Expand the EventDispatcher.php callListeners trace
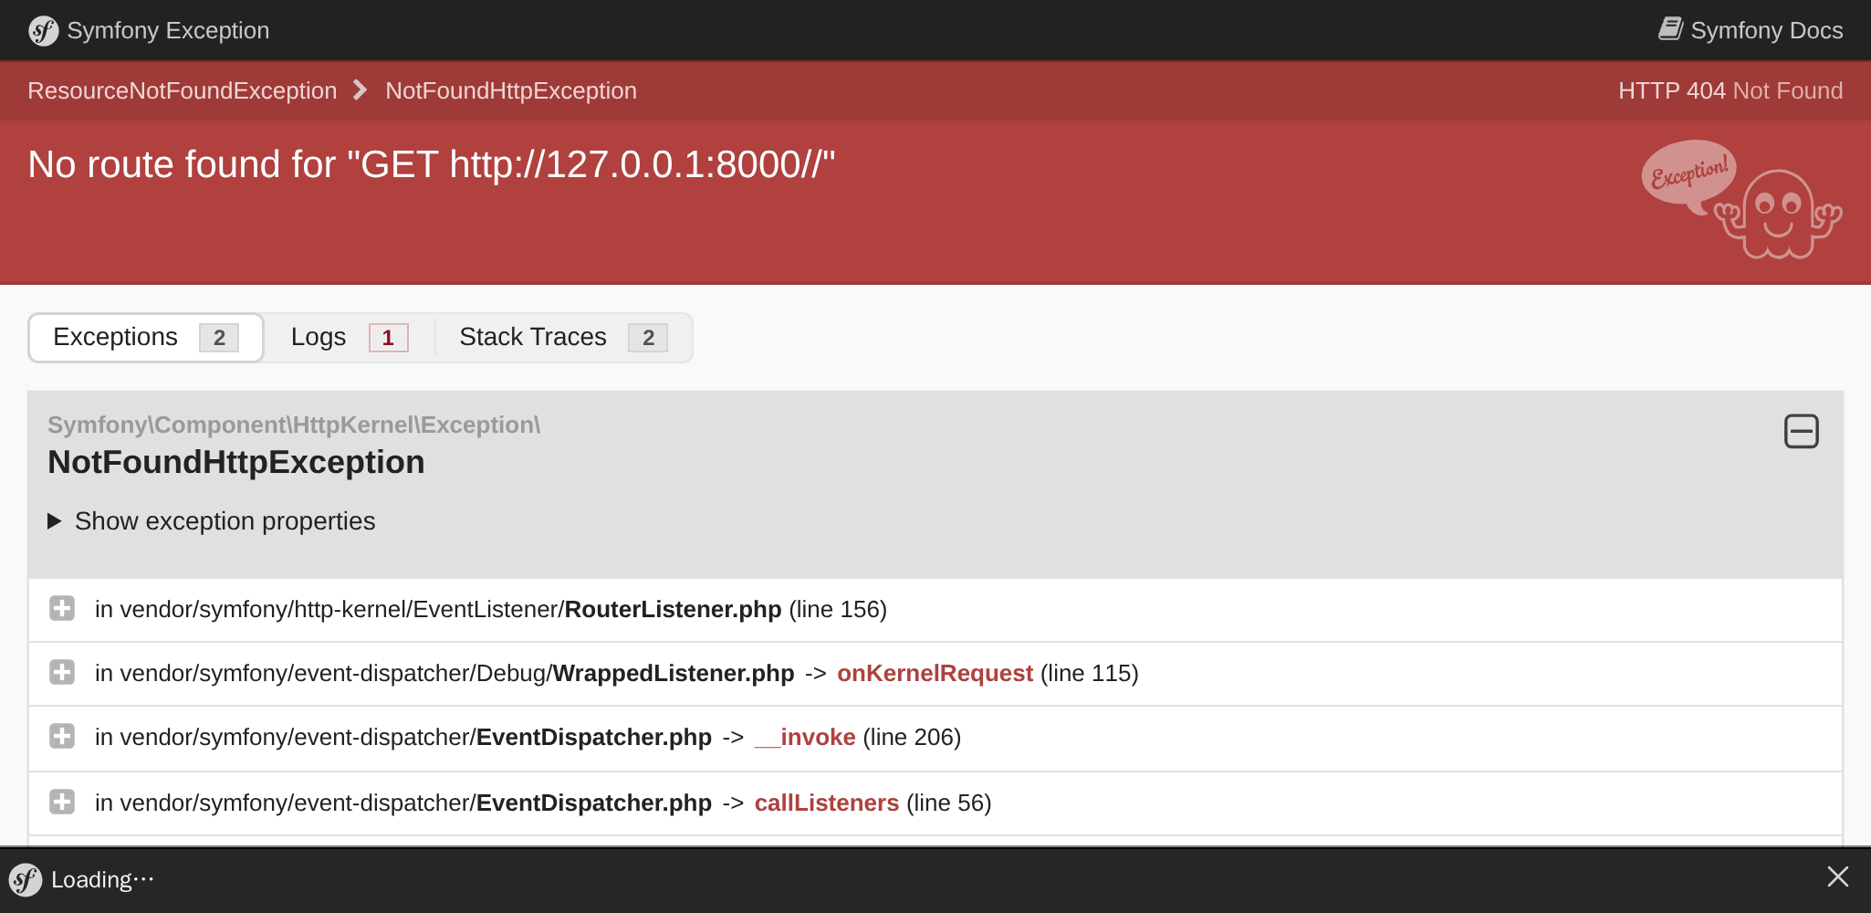Viewport: 1871px width, 913px height. (62, 802)
